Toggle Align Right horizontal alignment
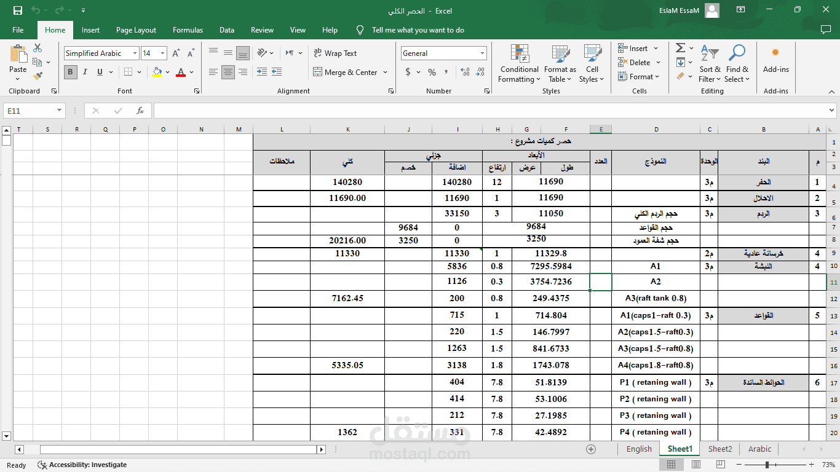Viewport: 840px width, 472px height. pos(243,72)
